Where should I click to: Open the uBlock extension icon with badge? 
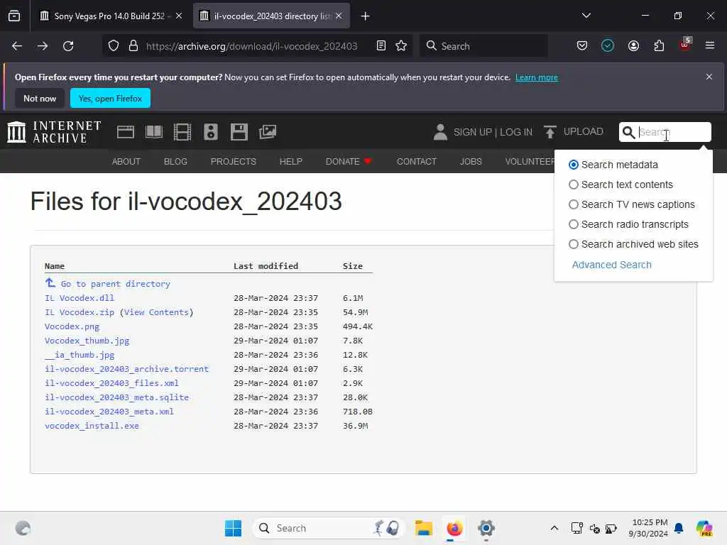(685, 45)
